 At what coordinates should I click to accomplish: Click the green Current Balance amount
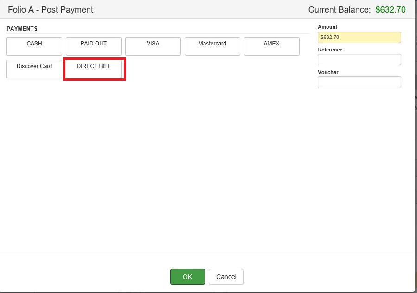tap(391, 9)
